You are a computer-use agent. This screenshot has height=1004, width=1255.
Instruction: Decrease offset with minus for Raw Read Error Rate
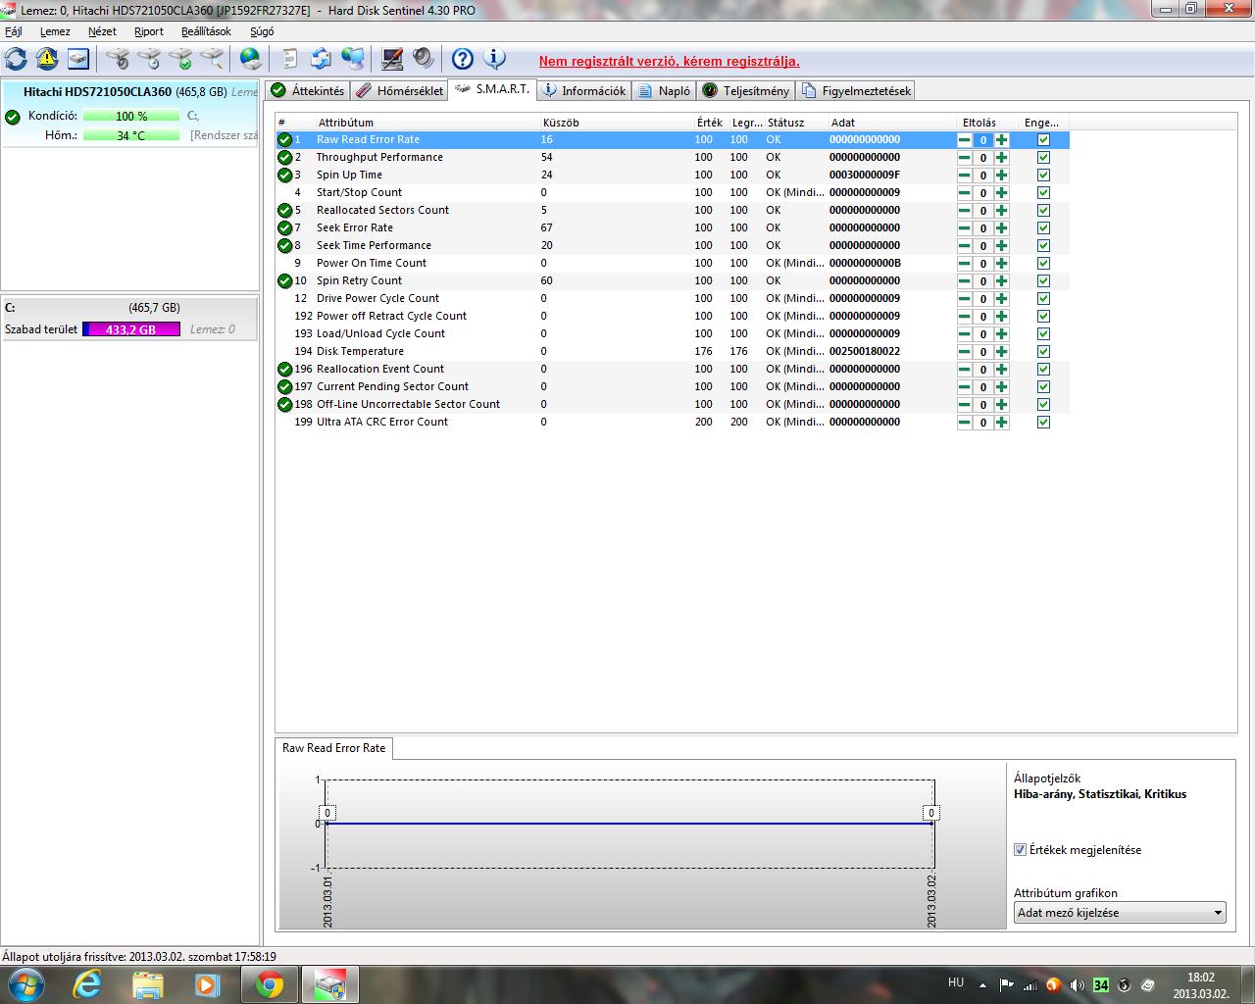(x=965, y=140)
